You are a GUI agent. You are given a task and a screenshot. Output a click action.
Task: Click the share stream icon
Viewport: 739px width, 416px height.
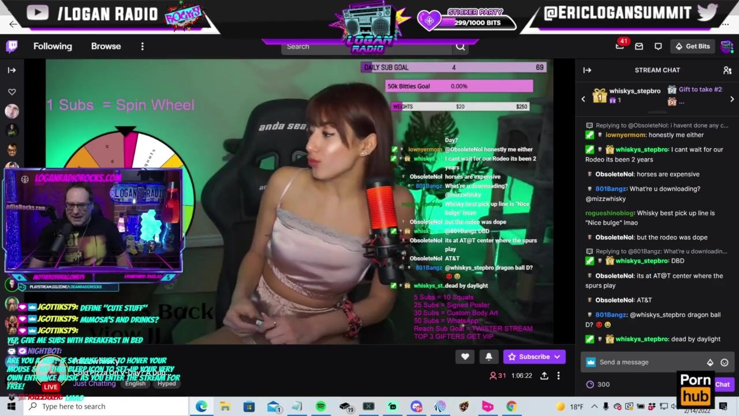pos(544,376)
